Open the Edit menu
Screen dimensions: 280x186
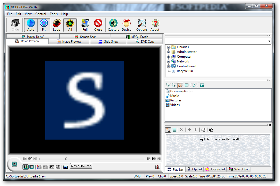coord(18,14)
